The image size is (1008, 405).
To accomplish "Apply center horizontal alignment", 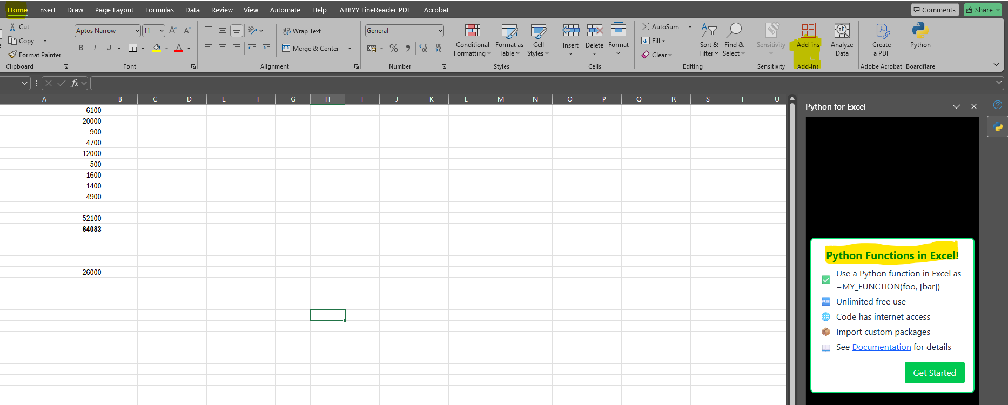I will (223, 48).
